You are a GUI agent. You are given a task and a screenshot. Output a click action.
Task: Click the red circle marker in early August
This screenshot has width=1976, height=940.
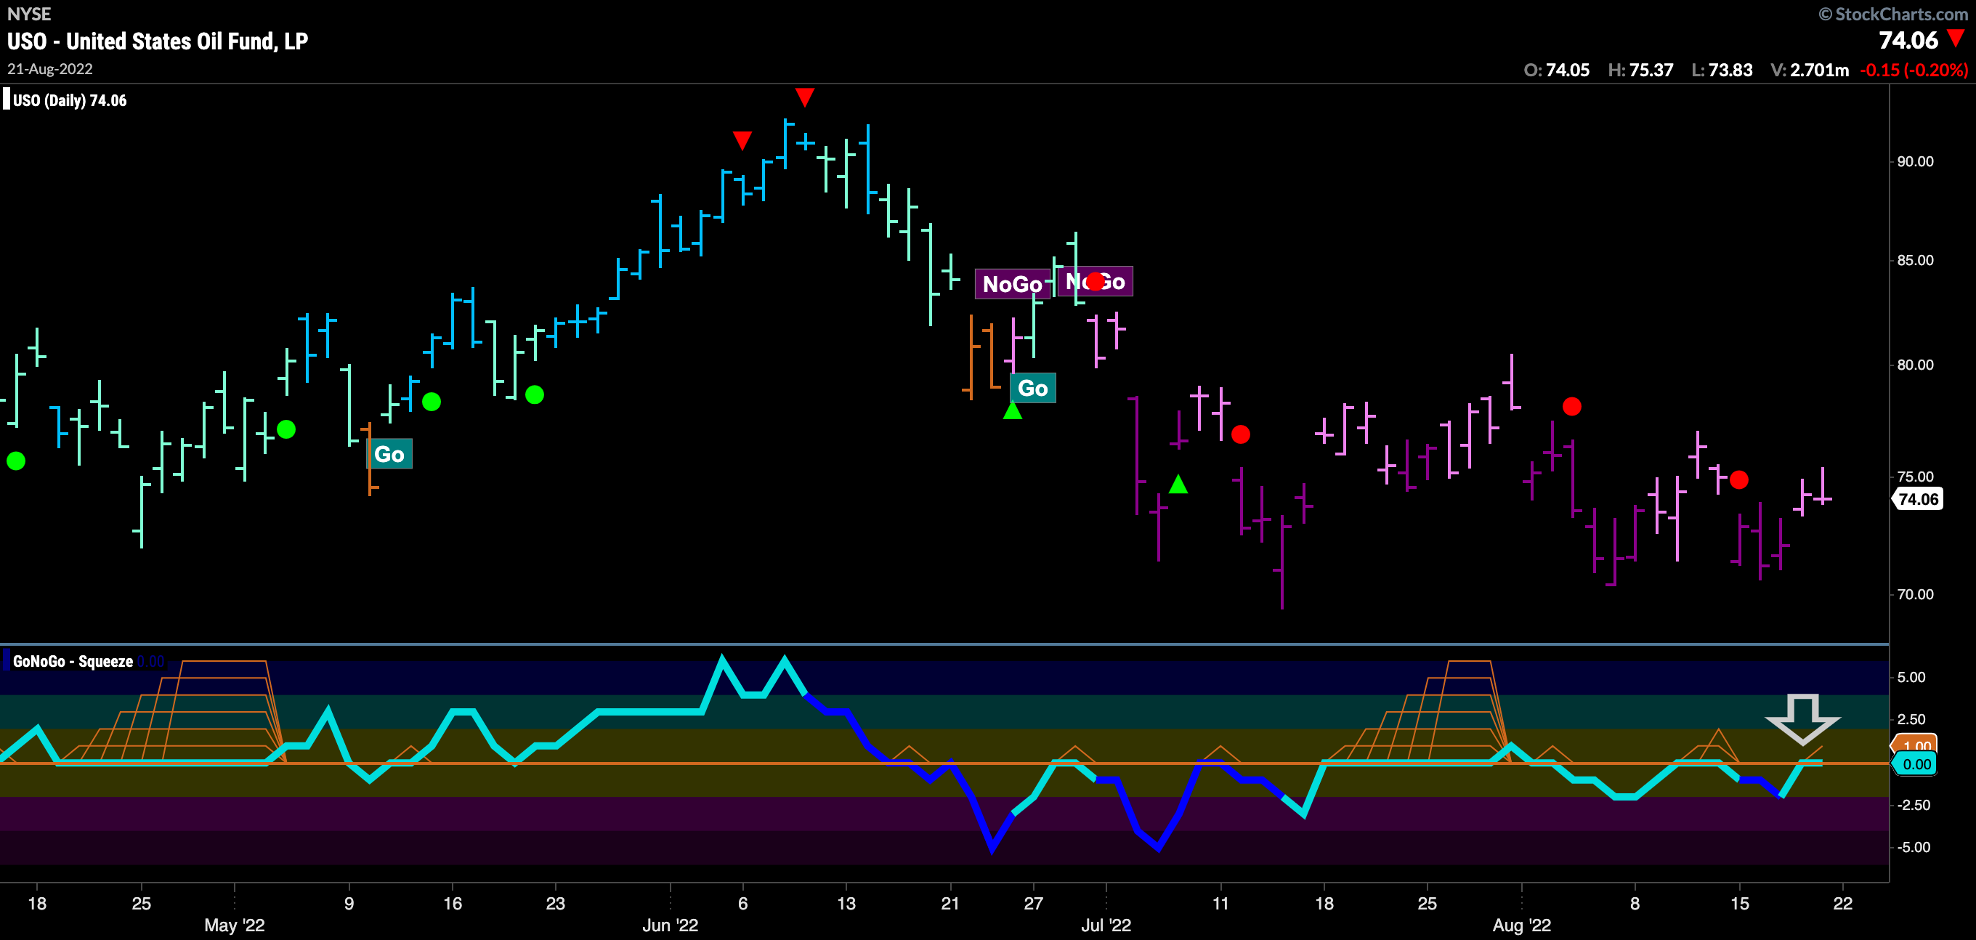click(1572, 407)
